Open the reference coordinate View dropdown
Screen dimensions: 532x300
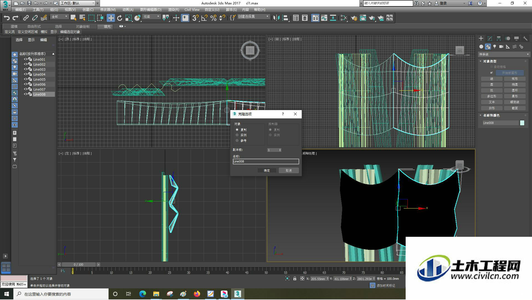coord(151,17)
